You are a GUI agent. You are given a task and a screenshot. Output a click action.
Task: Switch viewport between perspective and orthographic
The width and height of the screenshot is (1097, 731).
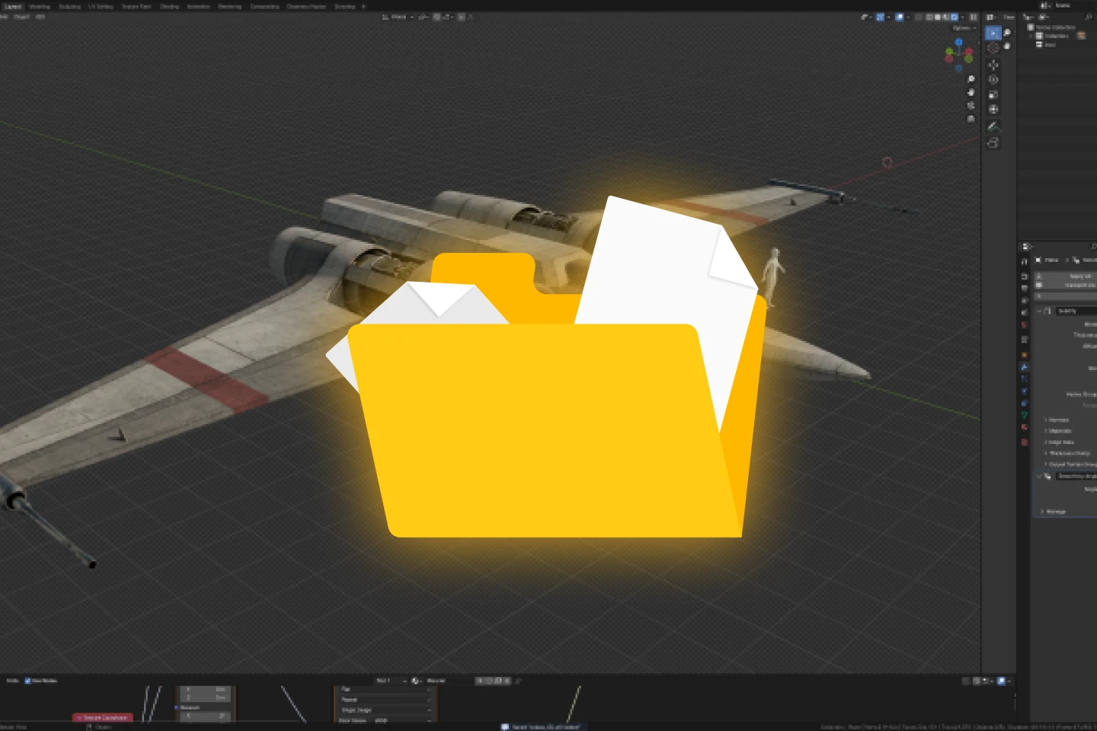point(971,119)
